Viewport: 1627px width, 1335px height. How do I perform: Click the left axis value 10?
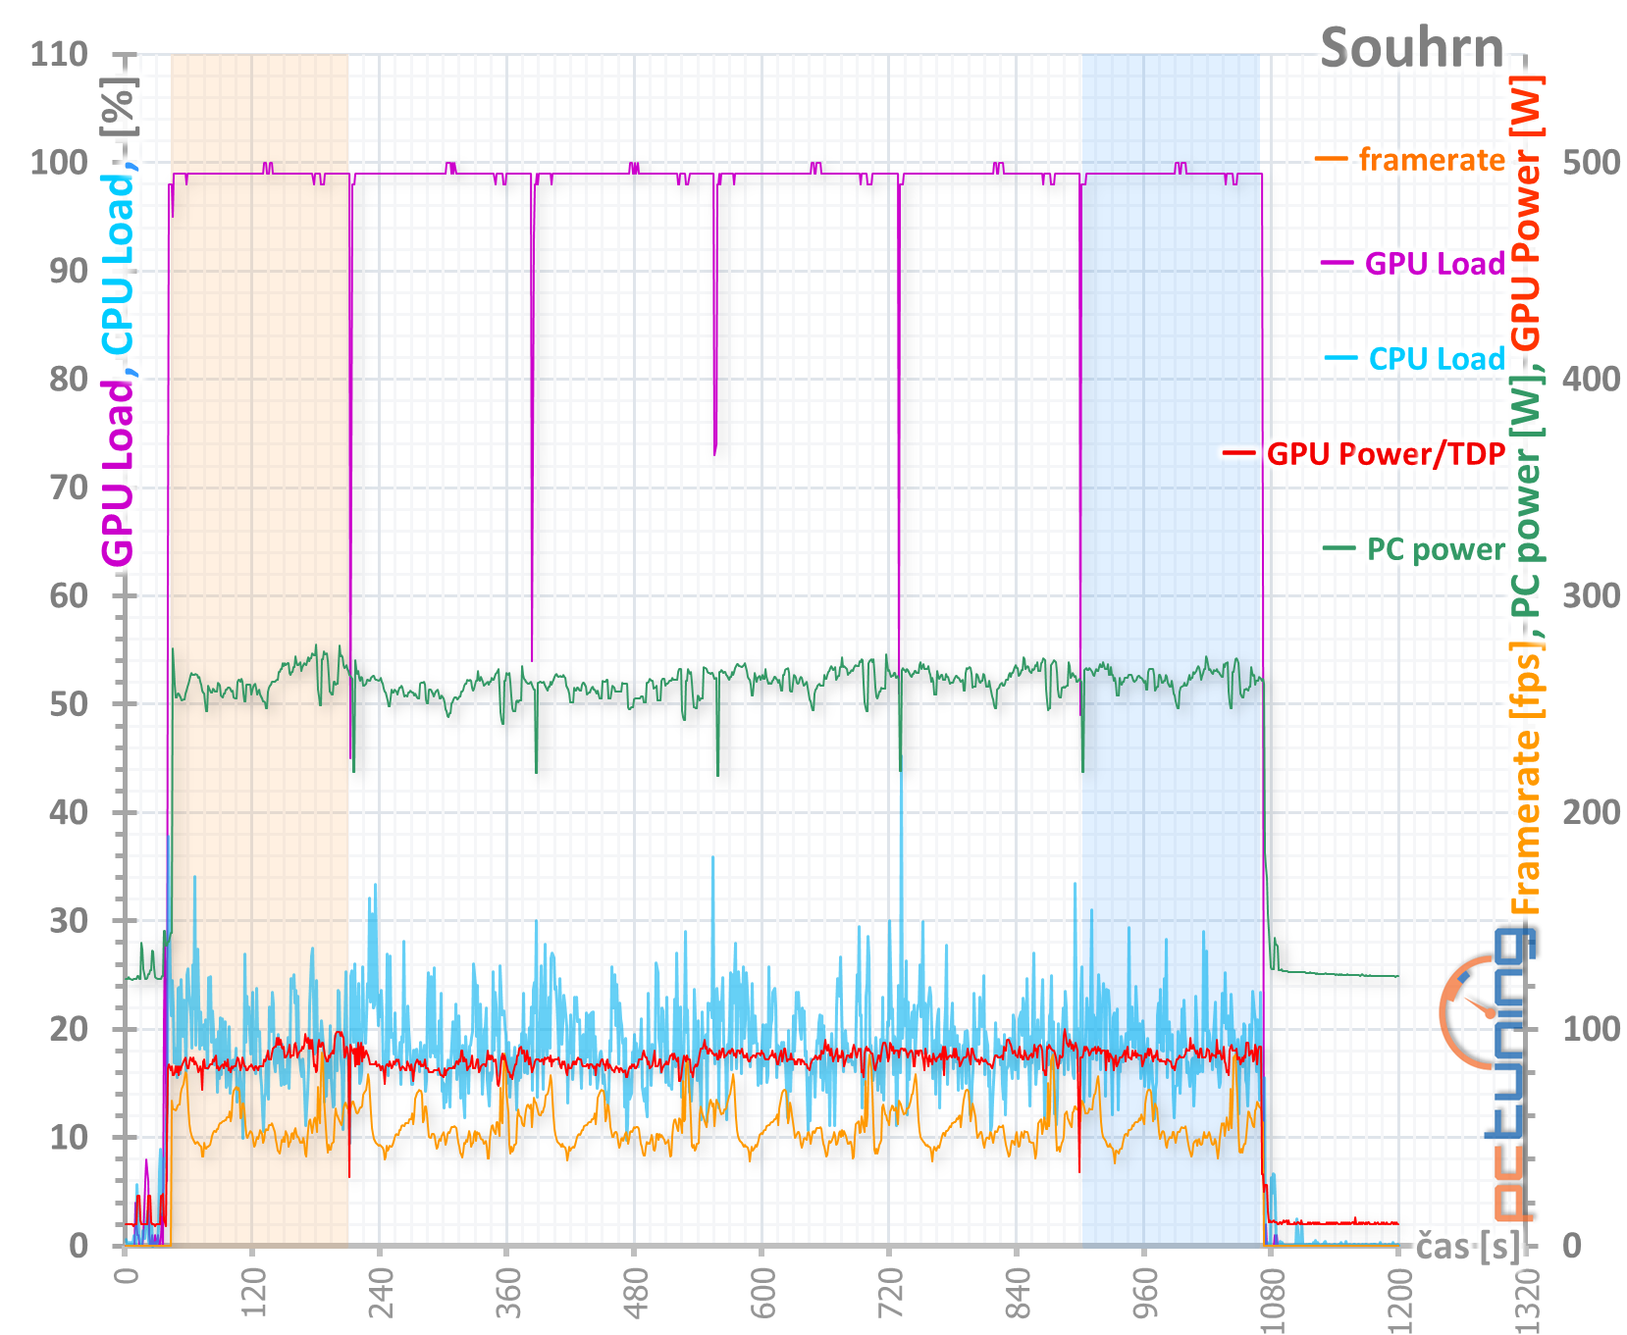[x=69, y=1138]
